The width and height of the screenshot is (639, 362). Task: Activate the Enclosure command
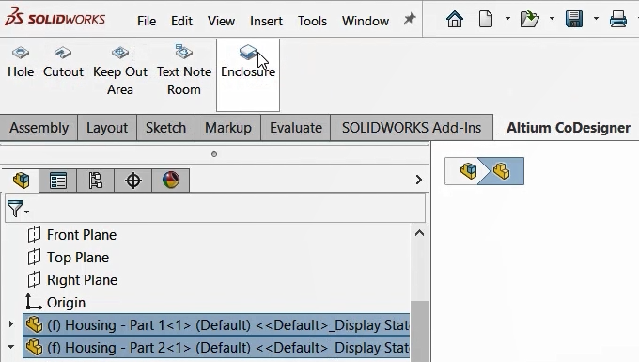coord(248,74)
